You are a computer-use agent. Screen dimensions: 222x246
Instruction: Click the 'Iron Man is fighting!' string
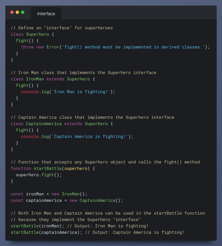(81, 92)
